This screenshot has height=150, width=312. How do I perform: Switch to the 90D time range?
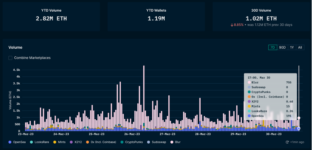pos(282,48)
